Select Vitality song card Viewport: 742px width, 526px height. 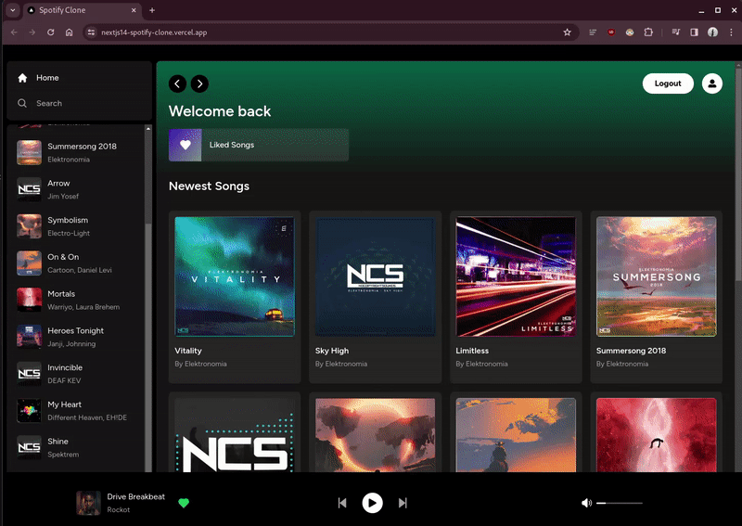tap(235, 297)
